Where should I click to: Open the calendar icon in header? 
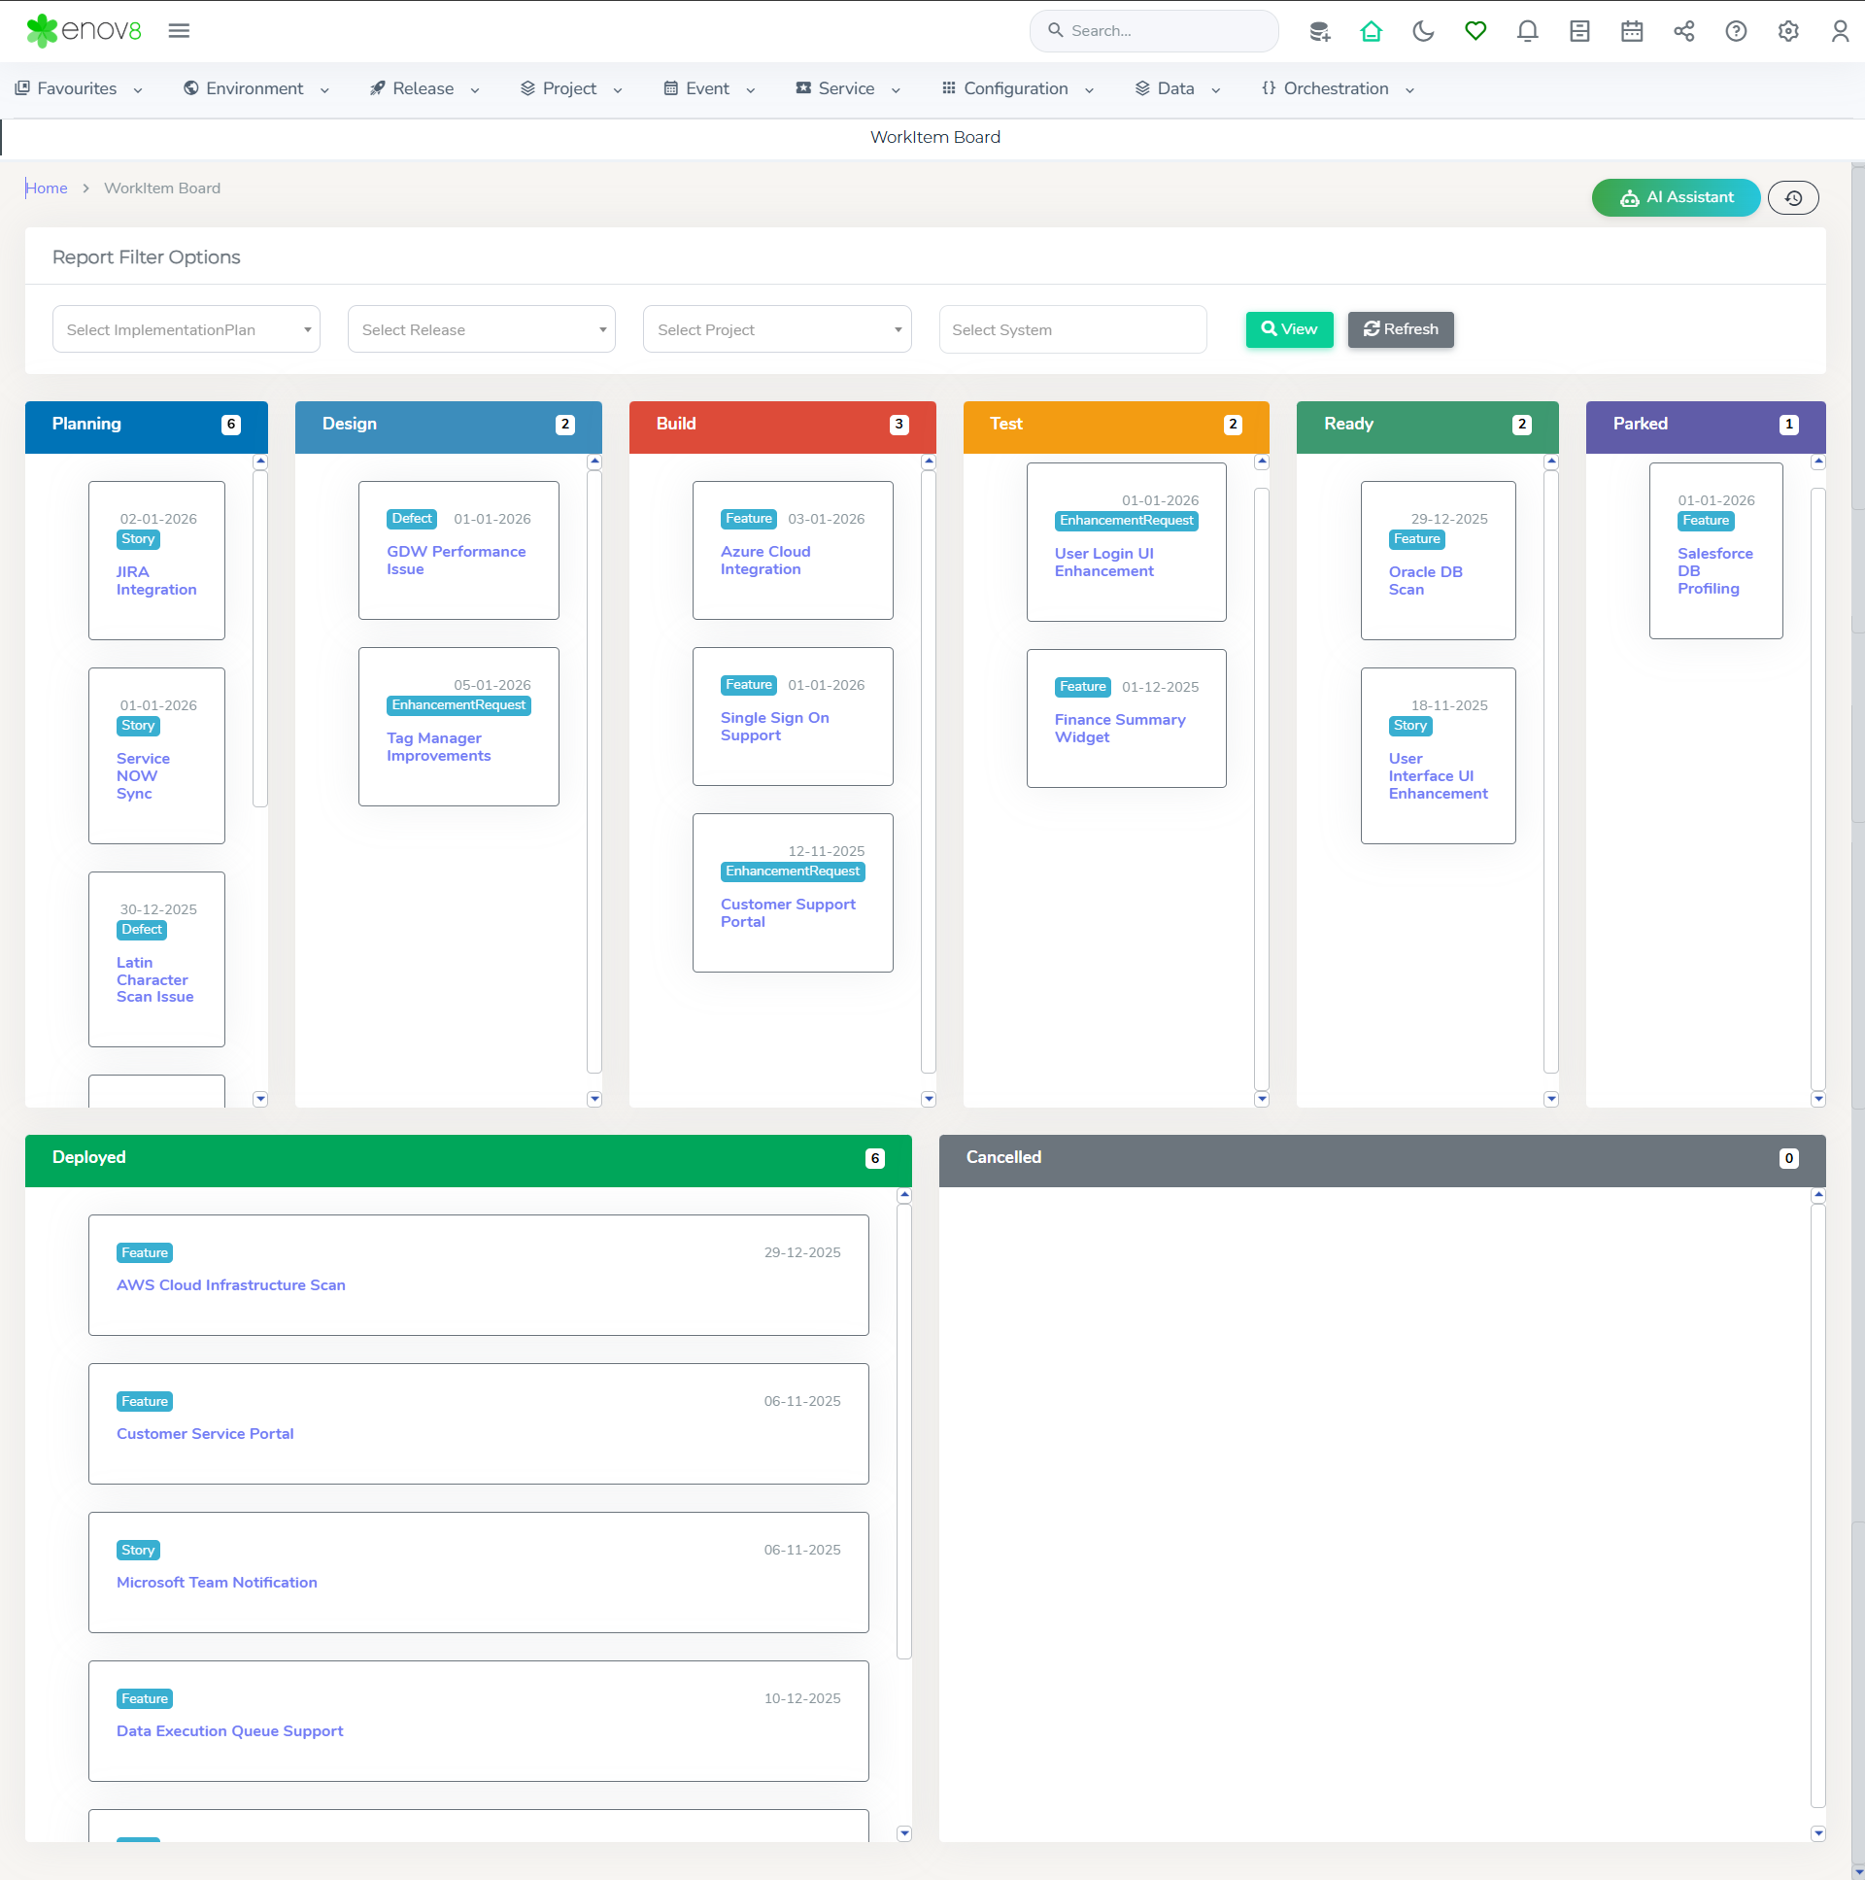coord(1632,31)
